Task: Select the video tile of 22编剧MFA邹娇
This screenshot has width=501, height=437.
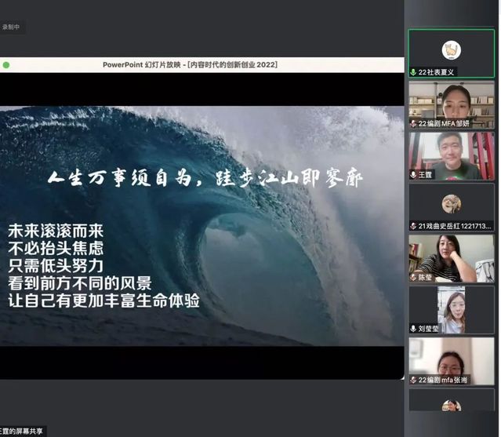Action: coord(452,101)
